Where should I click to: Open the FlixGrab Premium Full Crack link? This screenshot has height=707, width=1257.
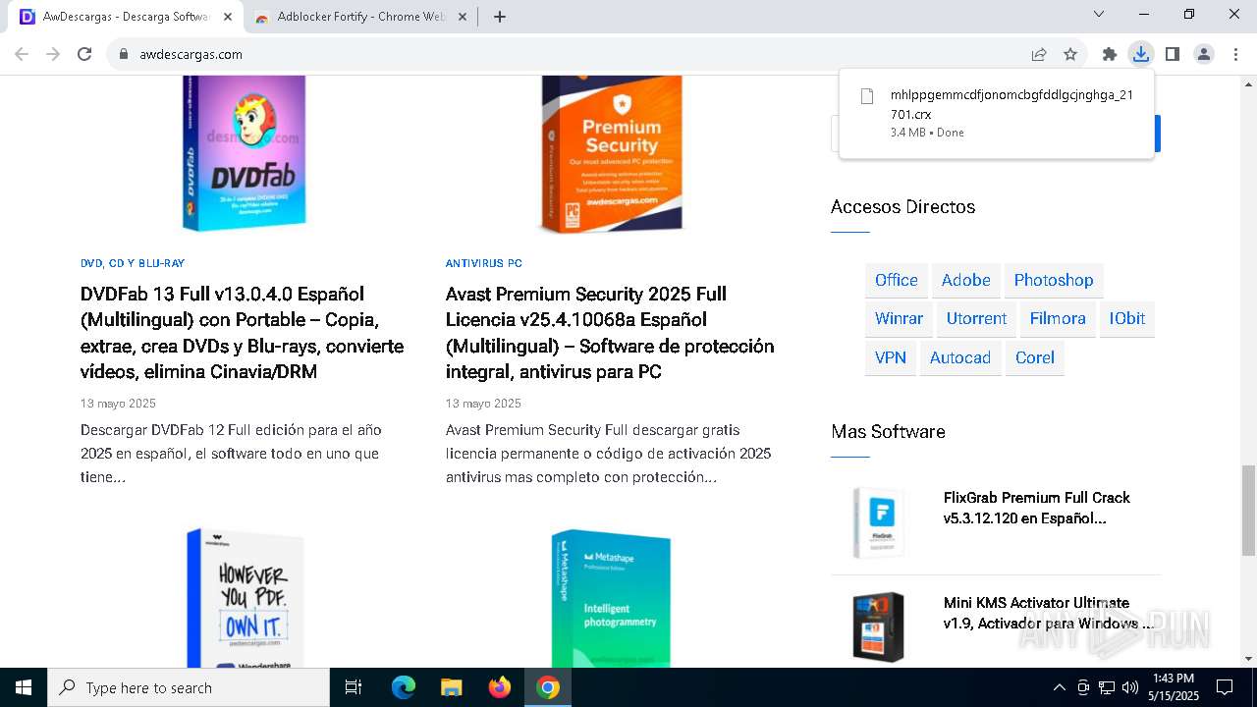pos(1037,508)
